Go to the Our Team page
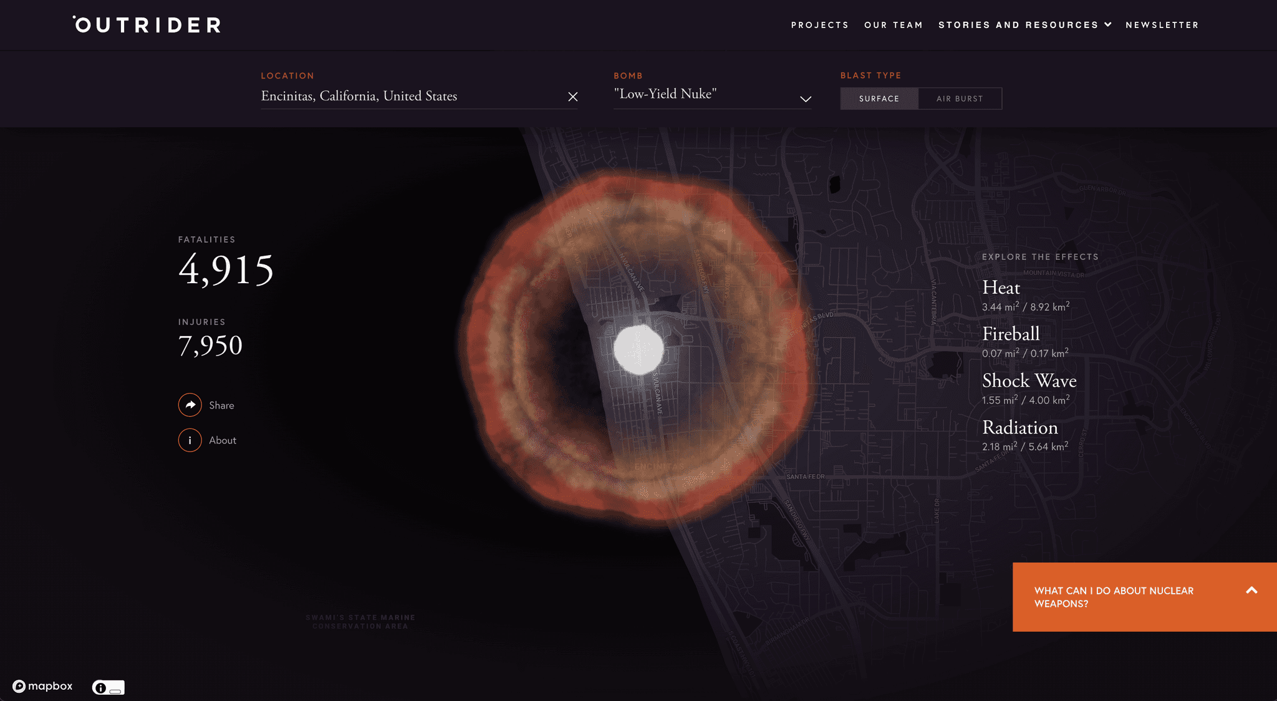The image size is (1277, 701). click(x=893, y=25)
